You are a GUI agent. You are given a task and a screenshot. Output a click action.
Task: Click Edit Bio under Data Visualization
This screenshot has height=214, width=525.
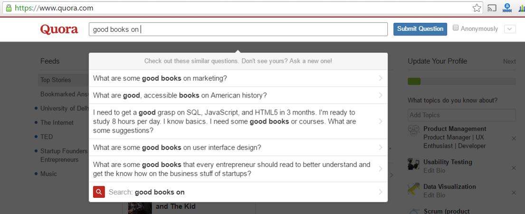(434, 195)
